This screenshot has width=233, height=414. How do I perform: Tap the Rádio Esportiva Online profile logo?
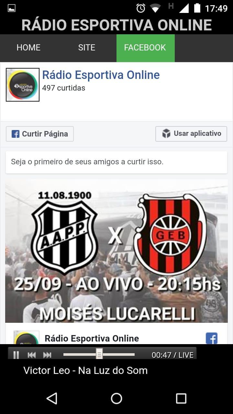point(23,85)
